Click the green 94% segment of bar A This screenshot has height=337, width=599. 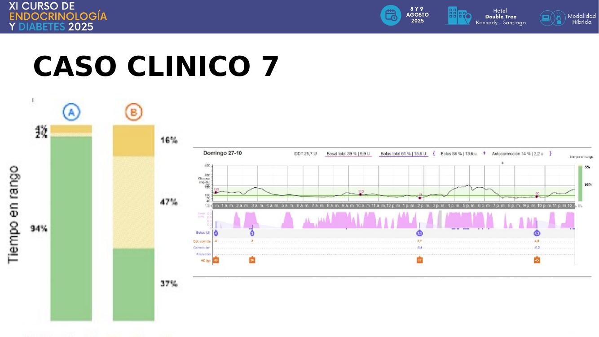click(x=71, y=228)
